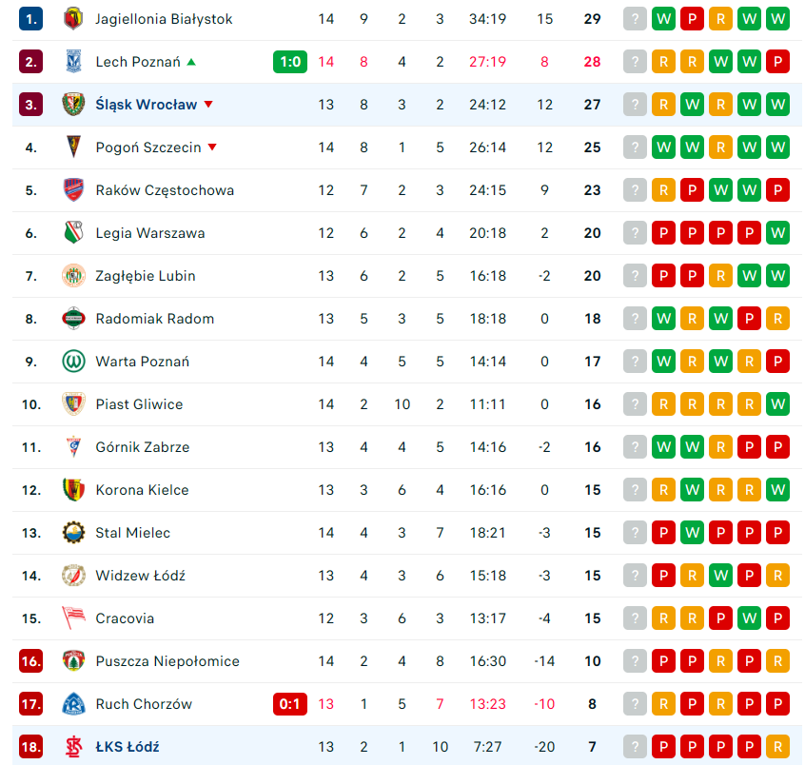The image size is (805, 765).
Task: Click position badge 16 for Puszcza Niepołomice
Action: (31, 661)
